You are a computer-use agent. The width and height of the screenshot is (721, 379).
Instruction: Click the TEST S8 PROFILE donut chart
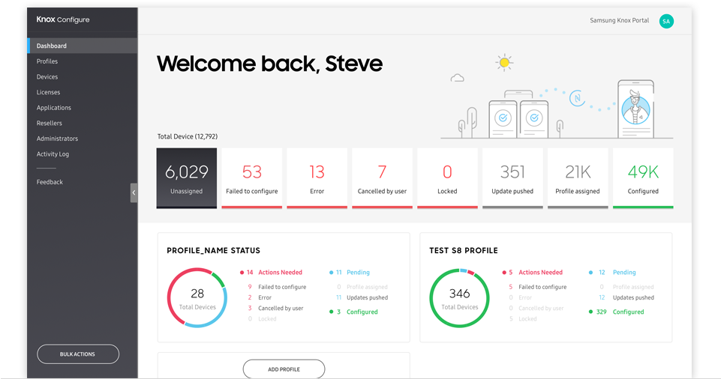coord(459,297)
